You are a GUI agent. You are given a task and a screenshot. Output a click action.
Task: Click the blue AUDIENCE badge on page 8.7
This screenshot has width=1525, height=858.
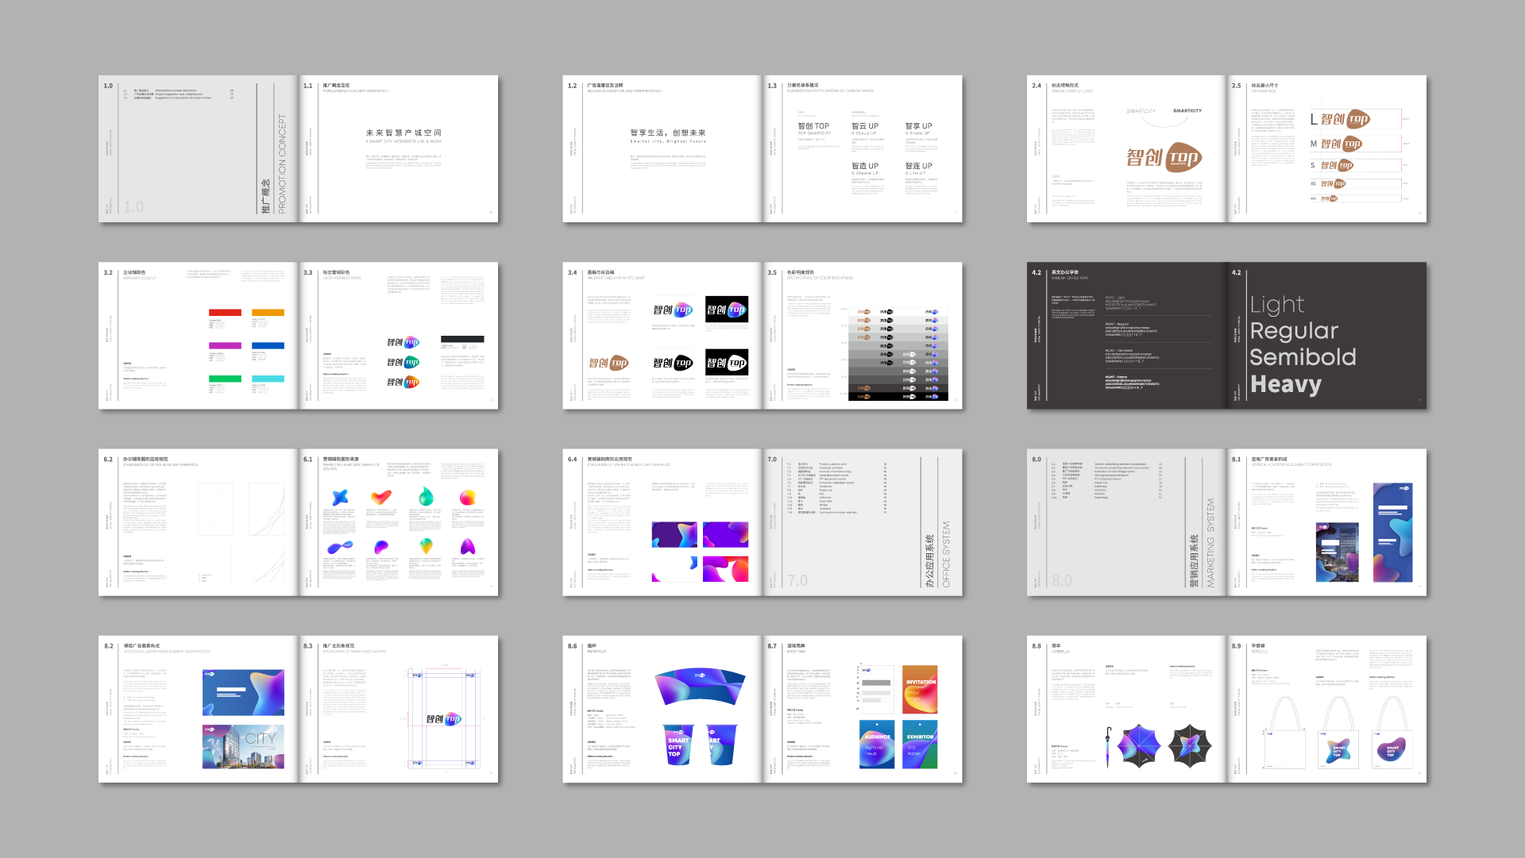point(877,744)
